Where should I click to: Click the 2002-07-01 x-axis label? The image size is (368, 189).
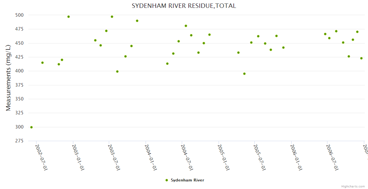(x=42, y=157)
